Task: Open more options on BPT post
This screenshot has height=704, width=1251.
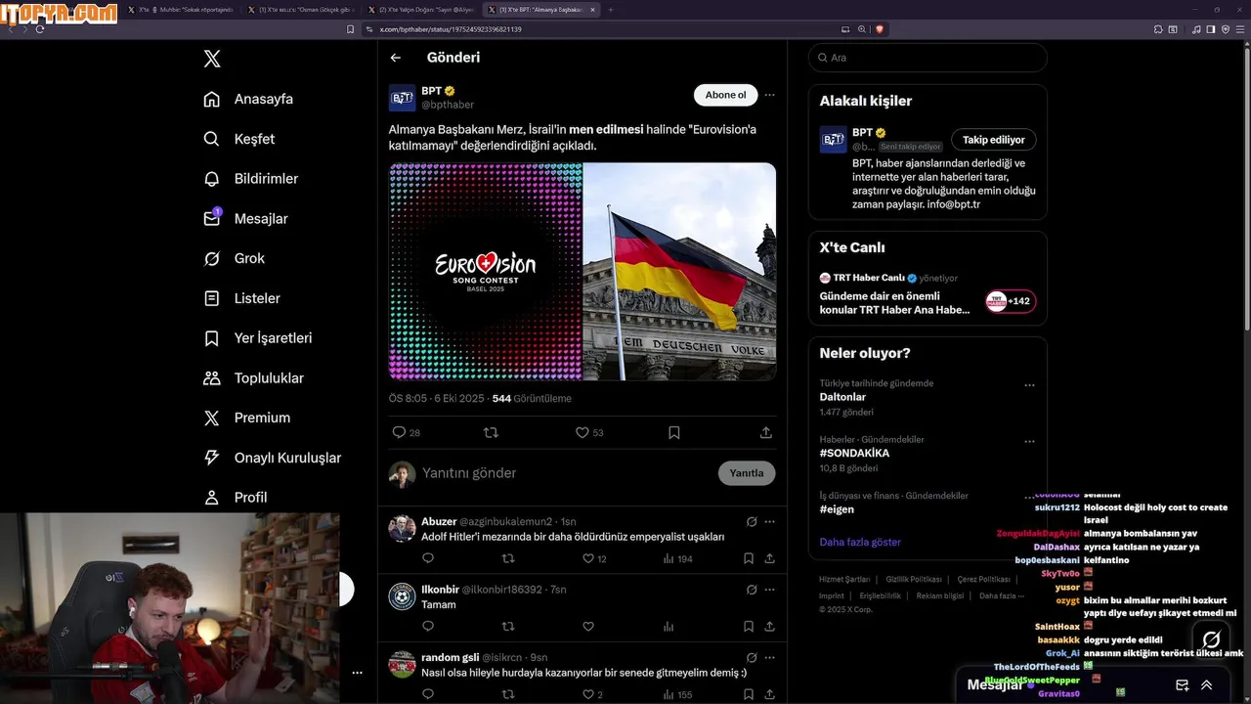Action: pos(769,95)
